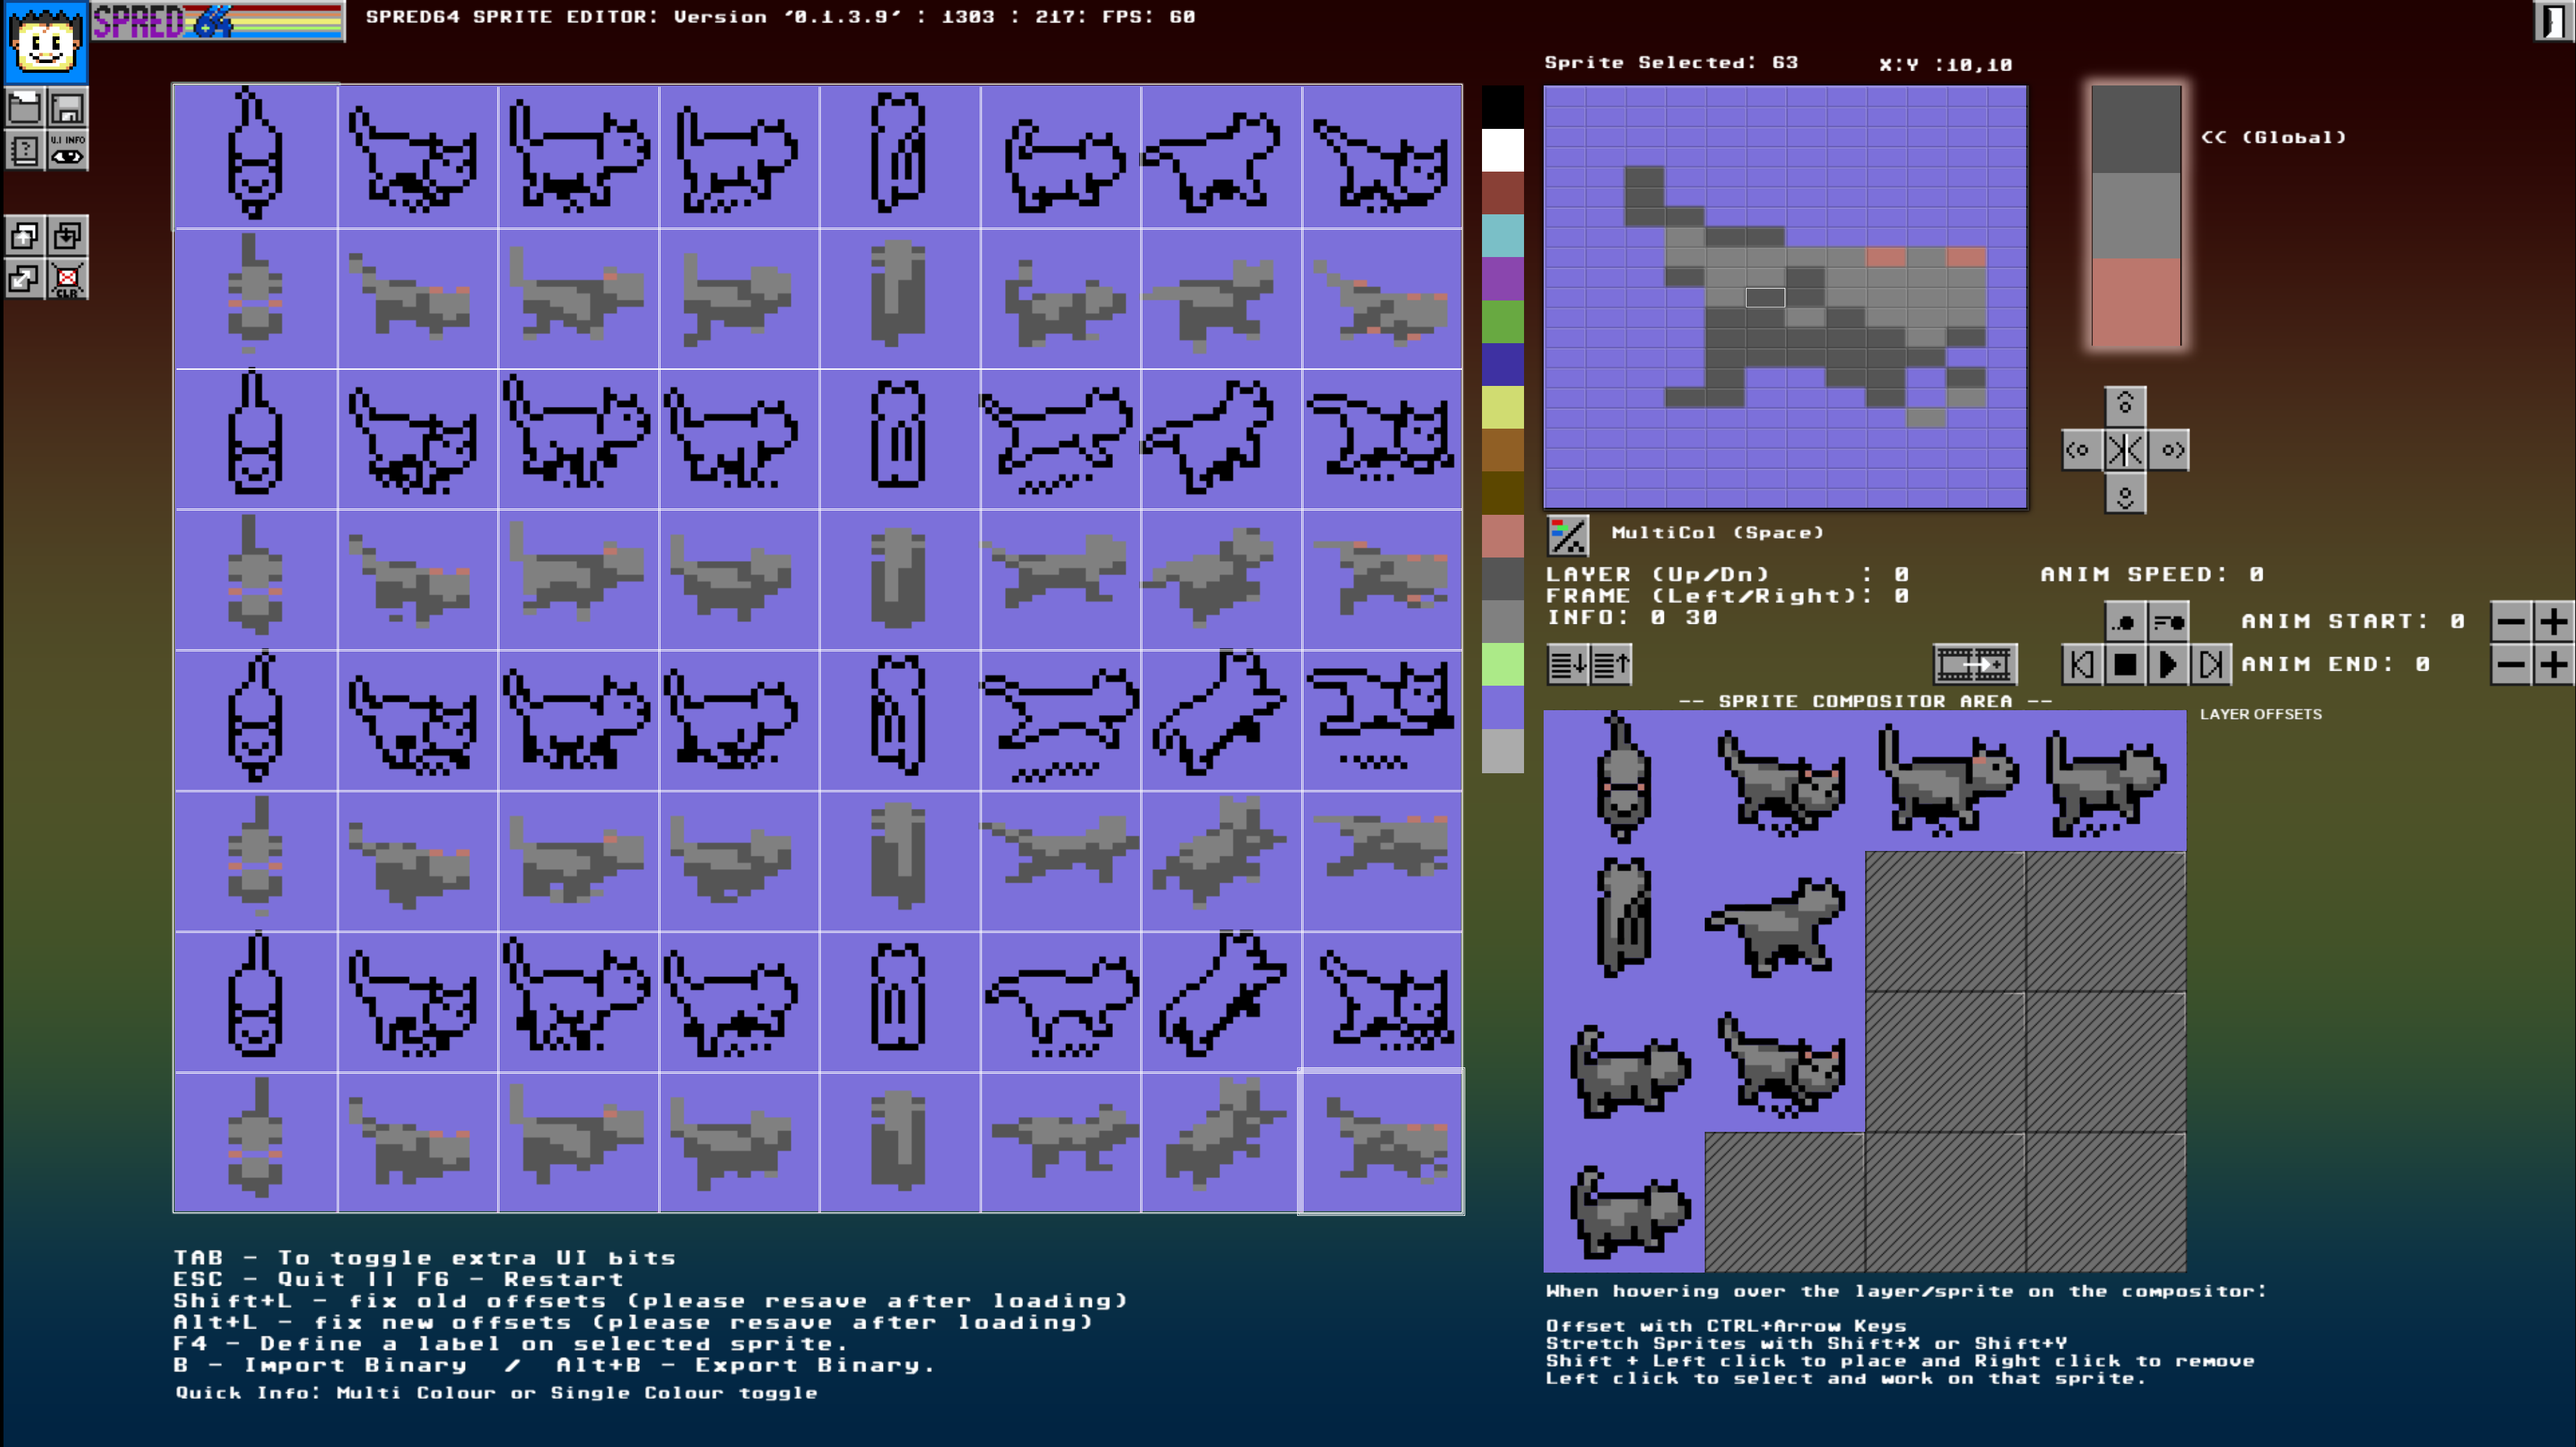
Task: Move layer up with lines-up-arrow icon
Action: coord(1611,664)
